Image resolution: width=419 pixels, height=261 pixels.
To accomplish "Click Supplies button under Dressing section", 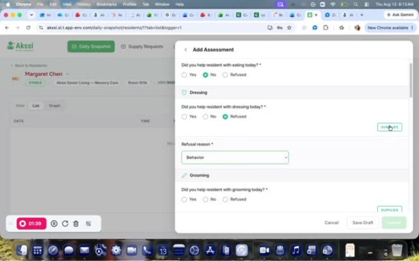I will [x=389, y=127].
